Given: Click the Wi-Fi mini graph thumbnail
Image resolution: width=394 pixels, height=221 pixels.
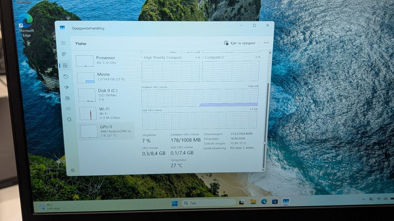Looking at the screenshot, I should [88, 113].
